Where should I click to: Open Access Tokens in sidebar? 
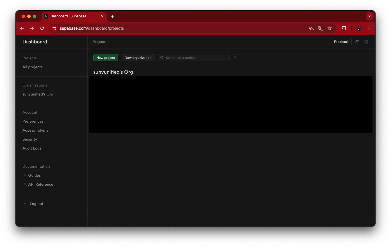pos(35,130)
